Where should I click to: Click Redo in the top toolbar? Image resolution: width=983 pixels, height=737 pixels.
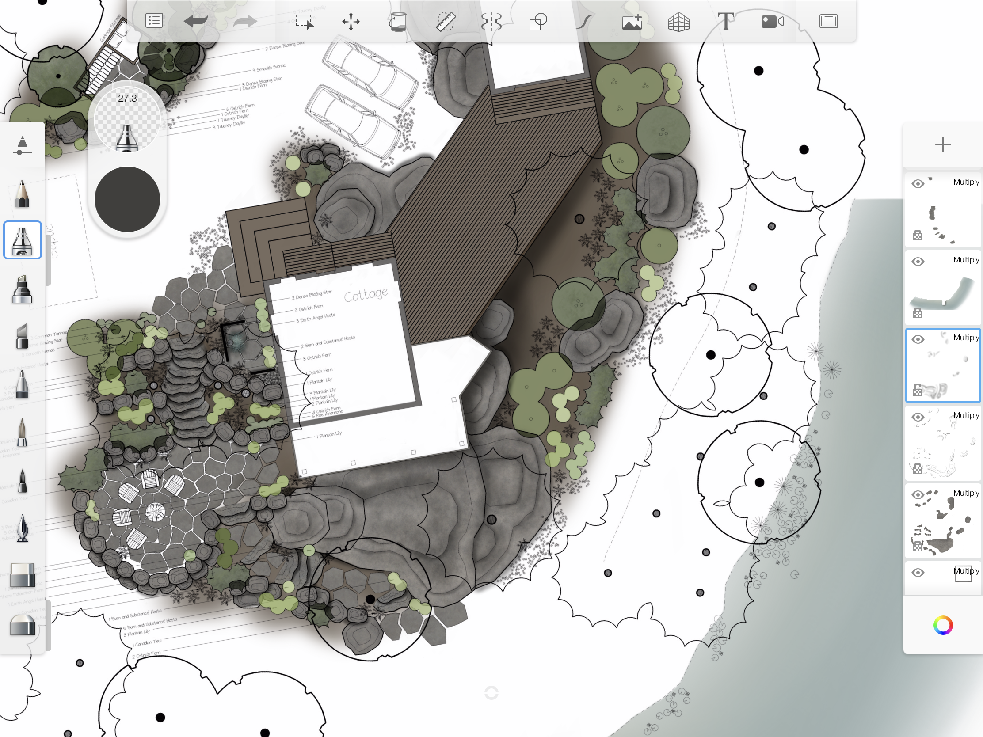tap(245, 21)
